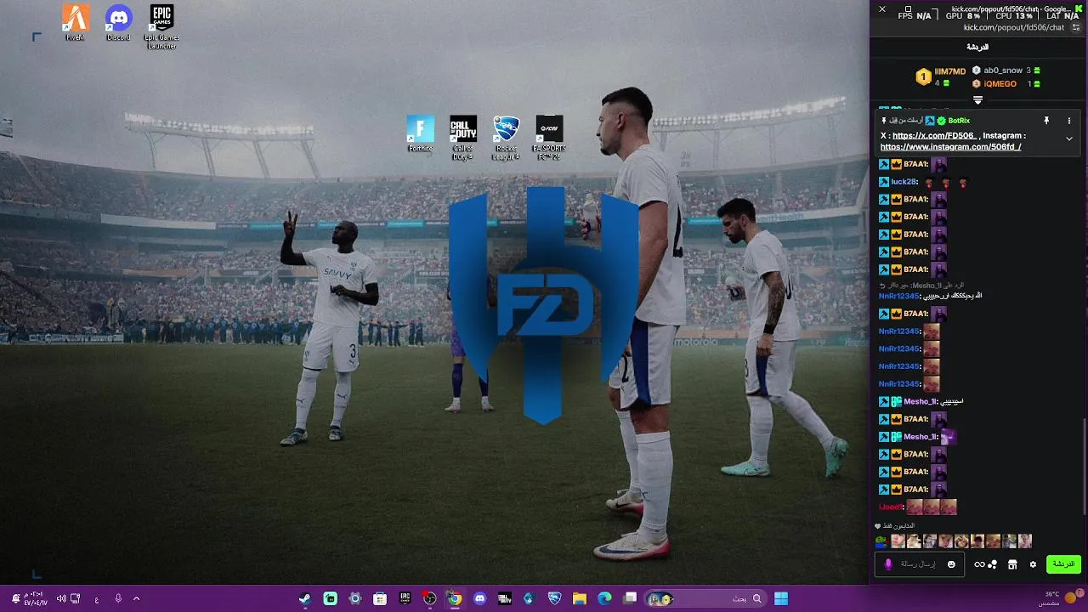Click the microphone tray icon
The width and height of the screenshot is (1088, 612).
click(118, 598)
